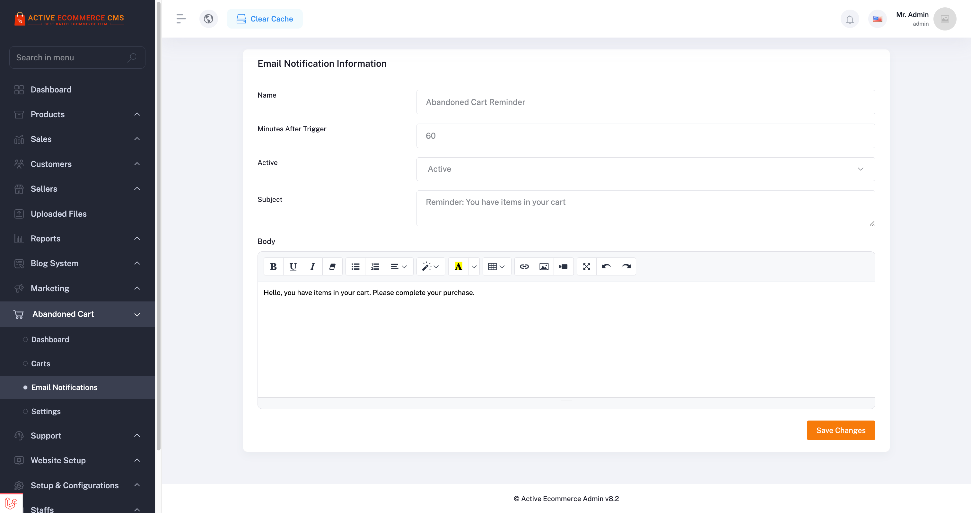This screenshot has width=971, height=513.
Task: Insert an unordered bullet list
Action: coord(355,266)
